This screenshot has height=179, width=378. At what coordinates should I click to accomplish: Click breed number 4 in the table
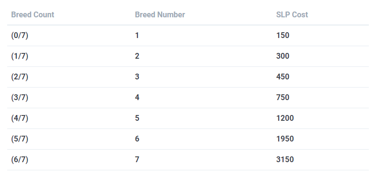tap(137, 98)
